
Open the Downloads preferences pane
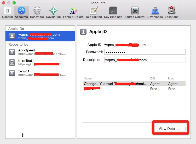pyautogui.click(x=155, y=13)
